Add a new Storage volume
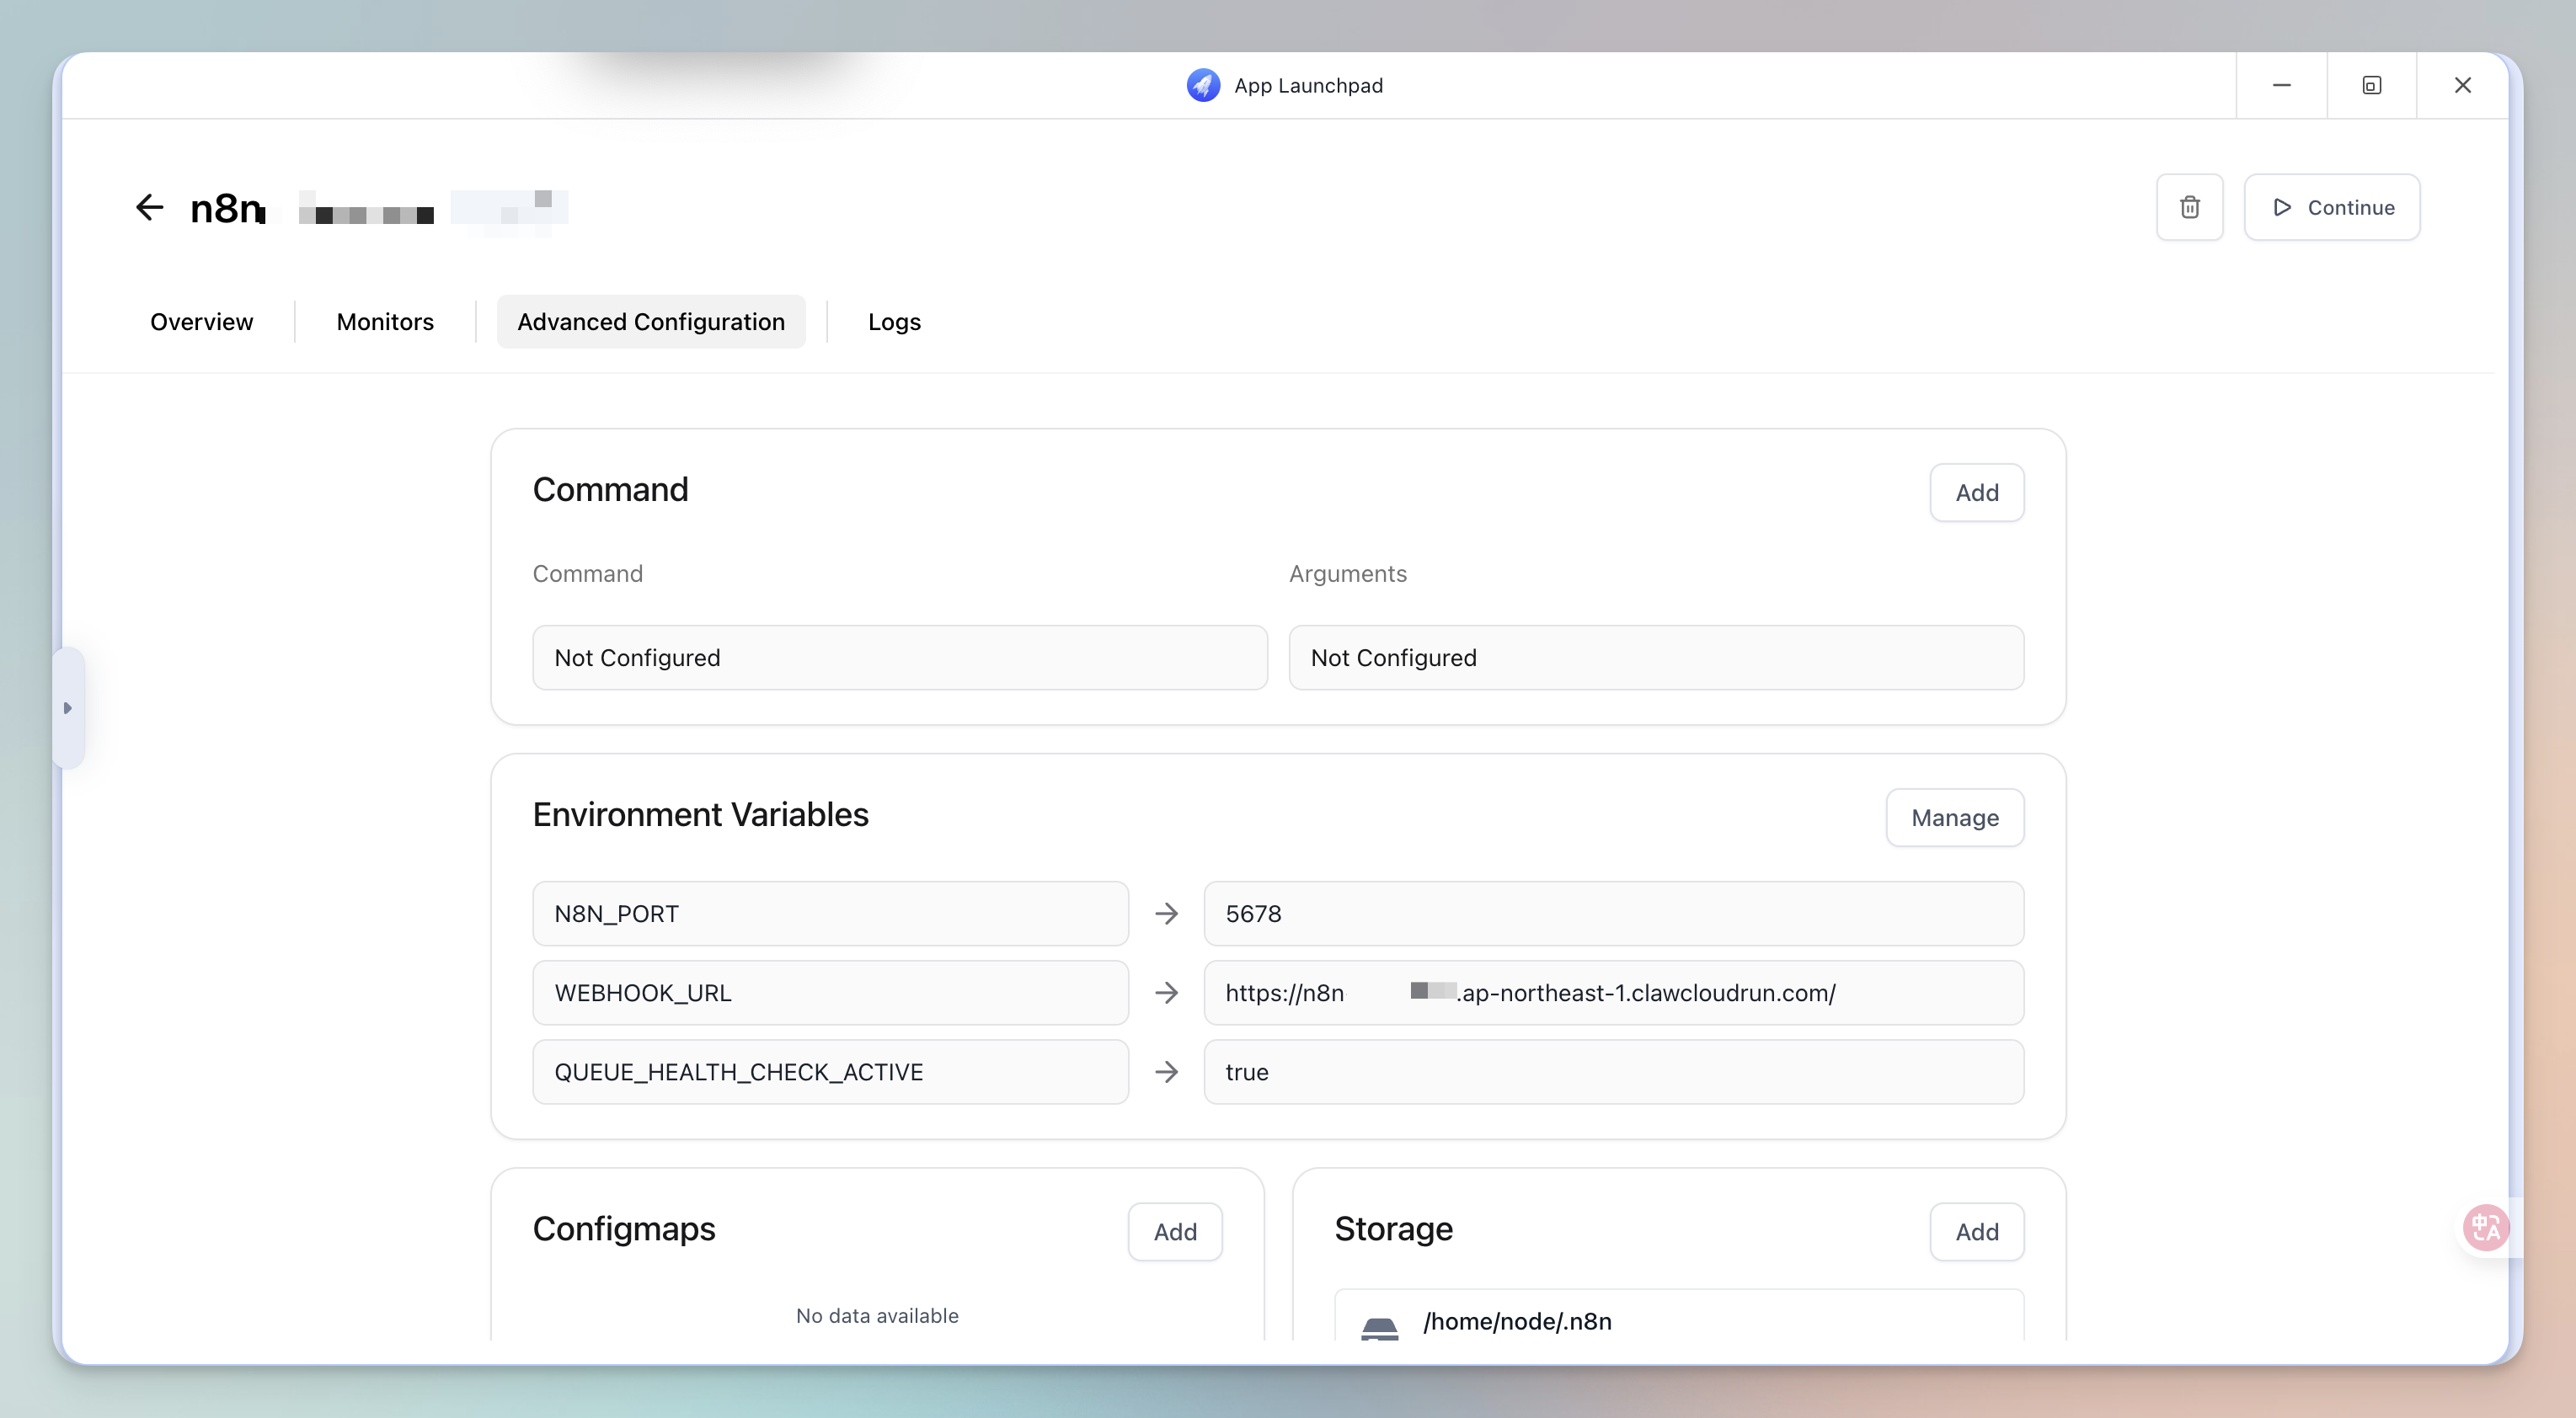Viewport: 2576px width, 1418px height. tap(1976, 1231)
